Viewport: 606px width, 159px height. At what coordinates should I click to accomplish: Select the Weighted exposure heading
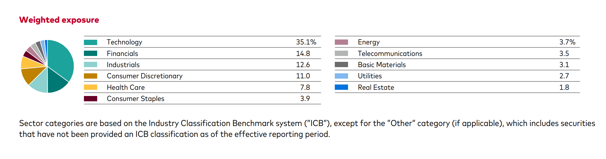[59, 20]
